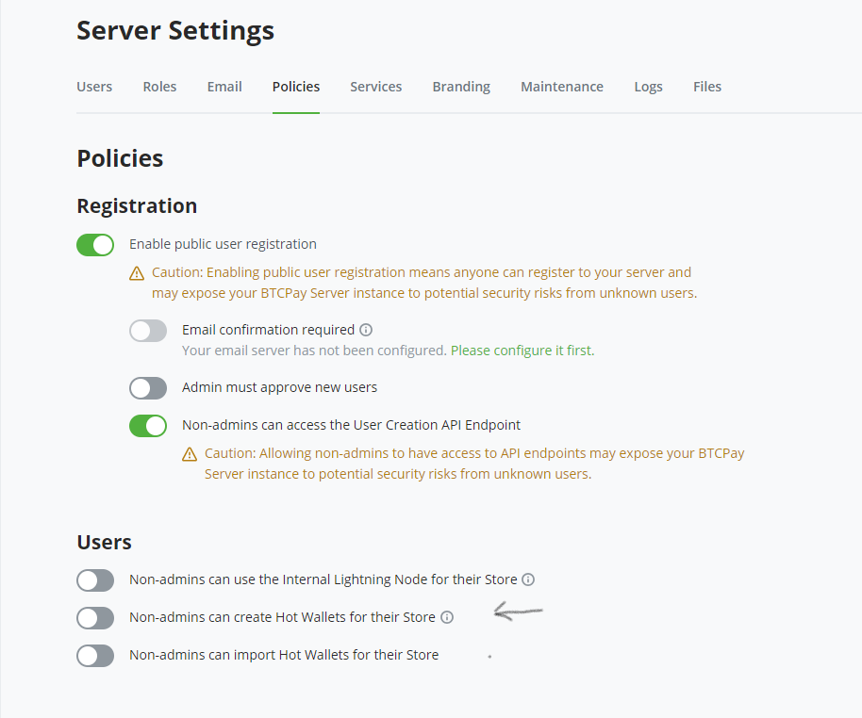
Task: Turn on admin approval of new users
Action: pos(148,387)
